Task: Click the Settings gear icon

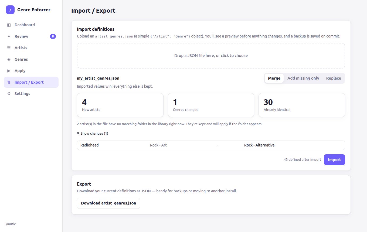Action: [x=9, y=94]
